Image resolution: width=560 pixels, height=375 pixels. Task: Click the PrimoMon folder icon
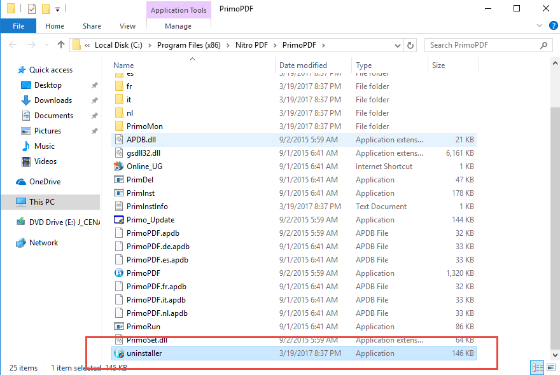coord(119,126)
